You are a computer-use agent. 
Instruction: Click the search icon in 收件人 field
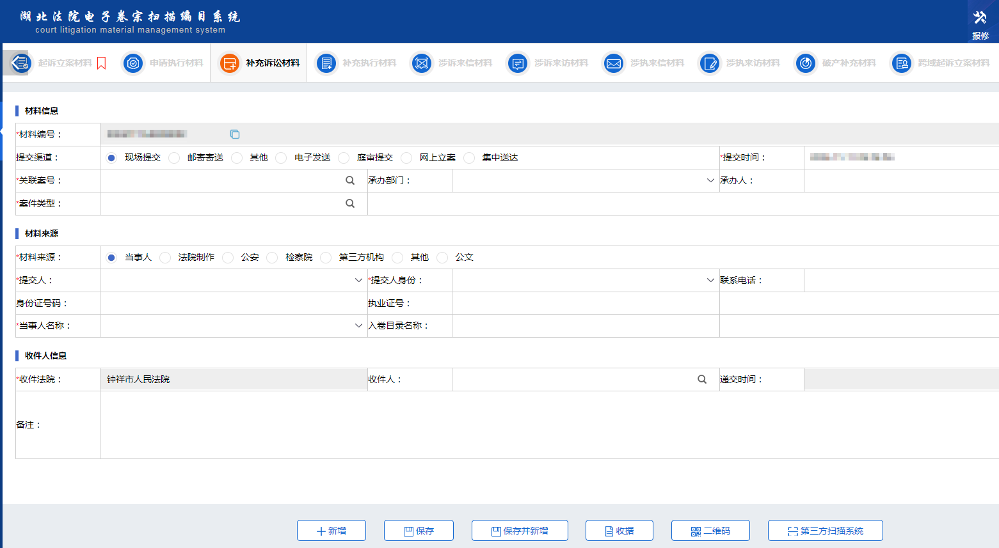702,379
